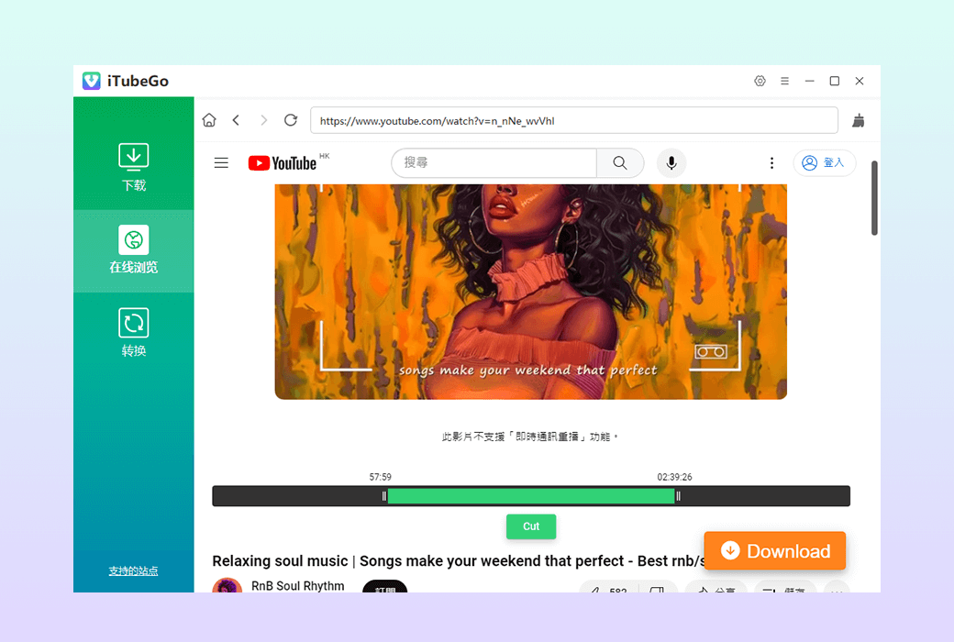Click the page vertical scrollbar
The height and width of the screenshot is (642, 954).
pos(874,198)
